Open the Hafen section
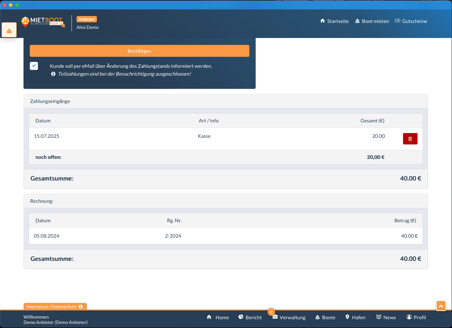Image resolution: width=452 pixels, height=328 pixels. pyautogui.click(x=355, y=317)
